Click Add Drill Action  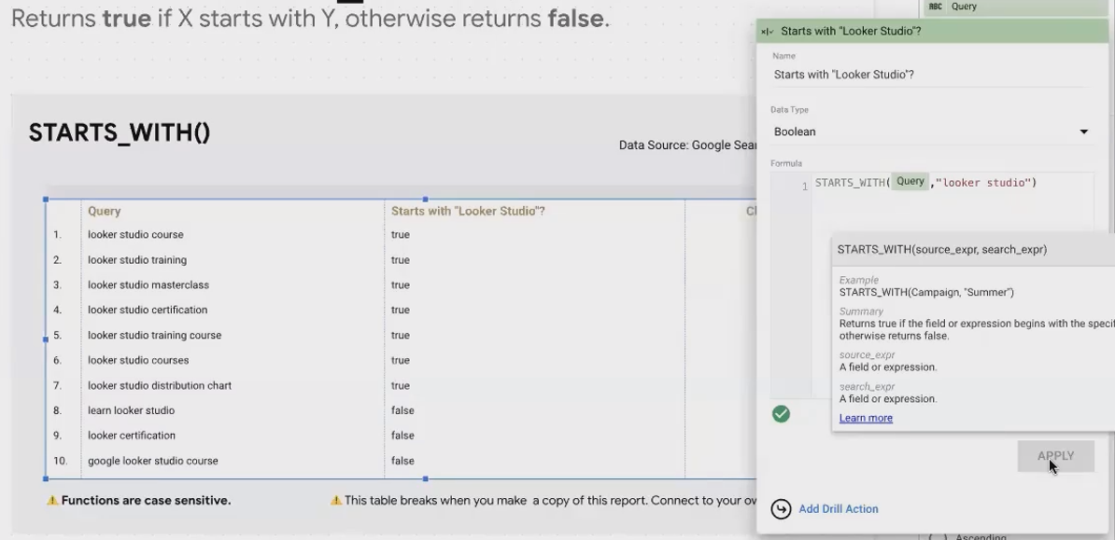[839, 508]
